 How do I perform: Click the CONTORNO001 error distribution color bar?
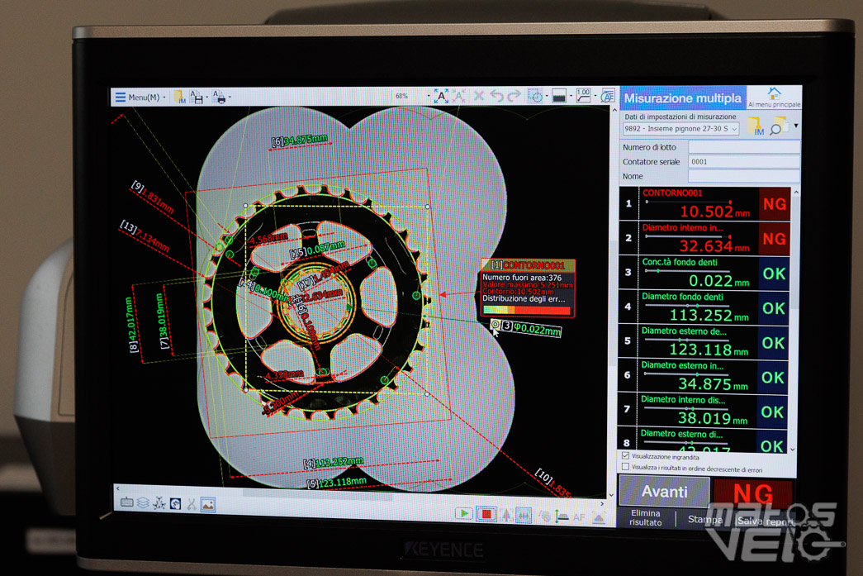coord(527,310)
